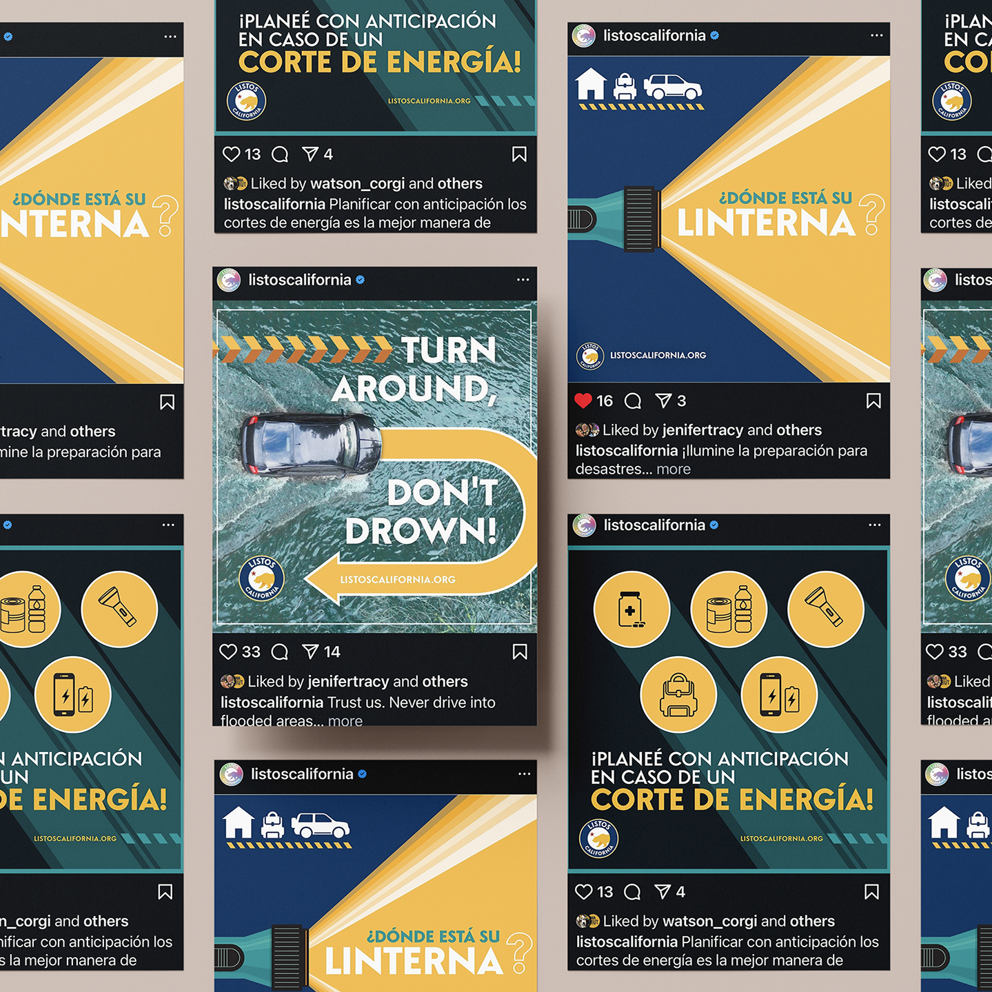Image resolution: width=992 pixels, height=992 pixels.
Task: Bookmark the cropped top-center Corte de Energía post
Action: point(520,154)
